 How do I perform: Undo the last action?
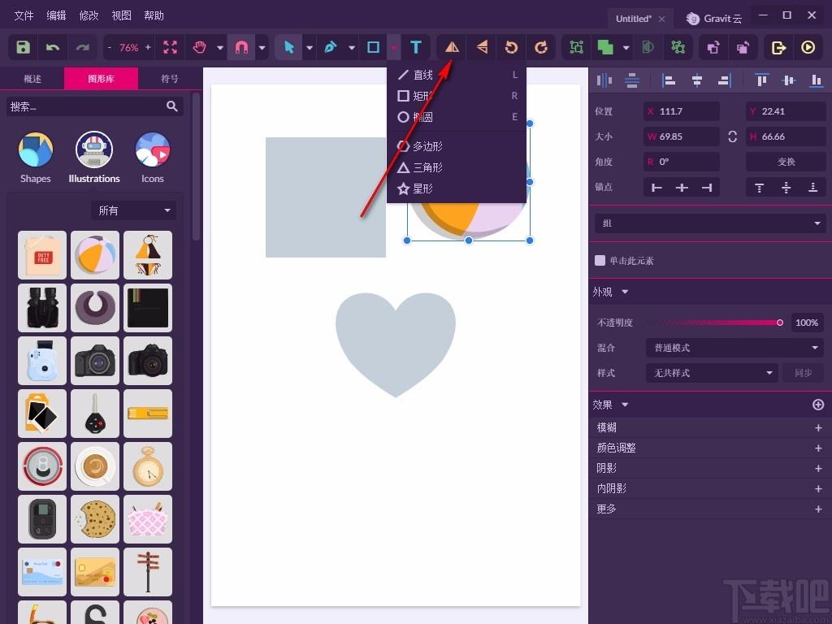tap(53, 47)
